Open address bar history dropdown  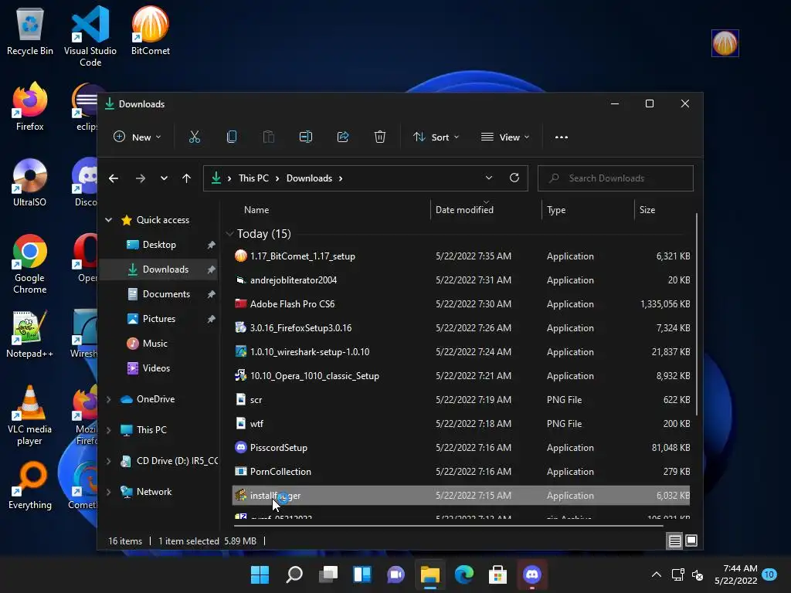click(489, 178)
